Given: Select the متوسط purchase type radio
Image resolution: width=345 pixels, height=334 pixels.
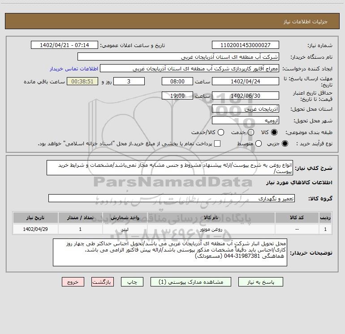Looking at the screenshot, I should coord(259,143).
